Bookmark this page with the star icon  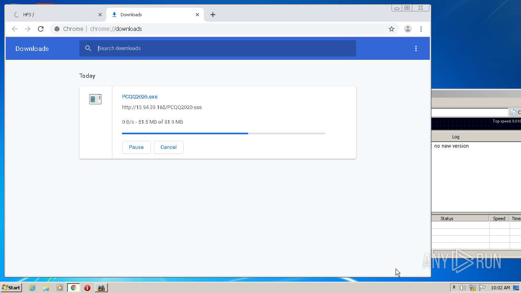click(392, 29)
